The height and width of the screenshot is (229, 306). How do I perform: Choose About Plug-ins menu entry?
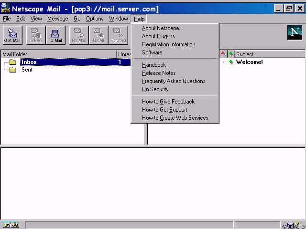[x=175, y=36]
